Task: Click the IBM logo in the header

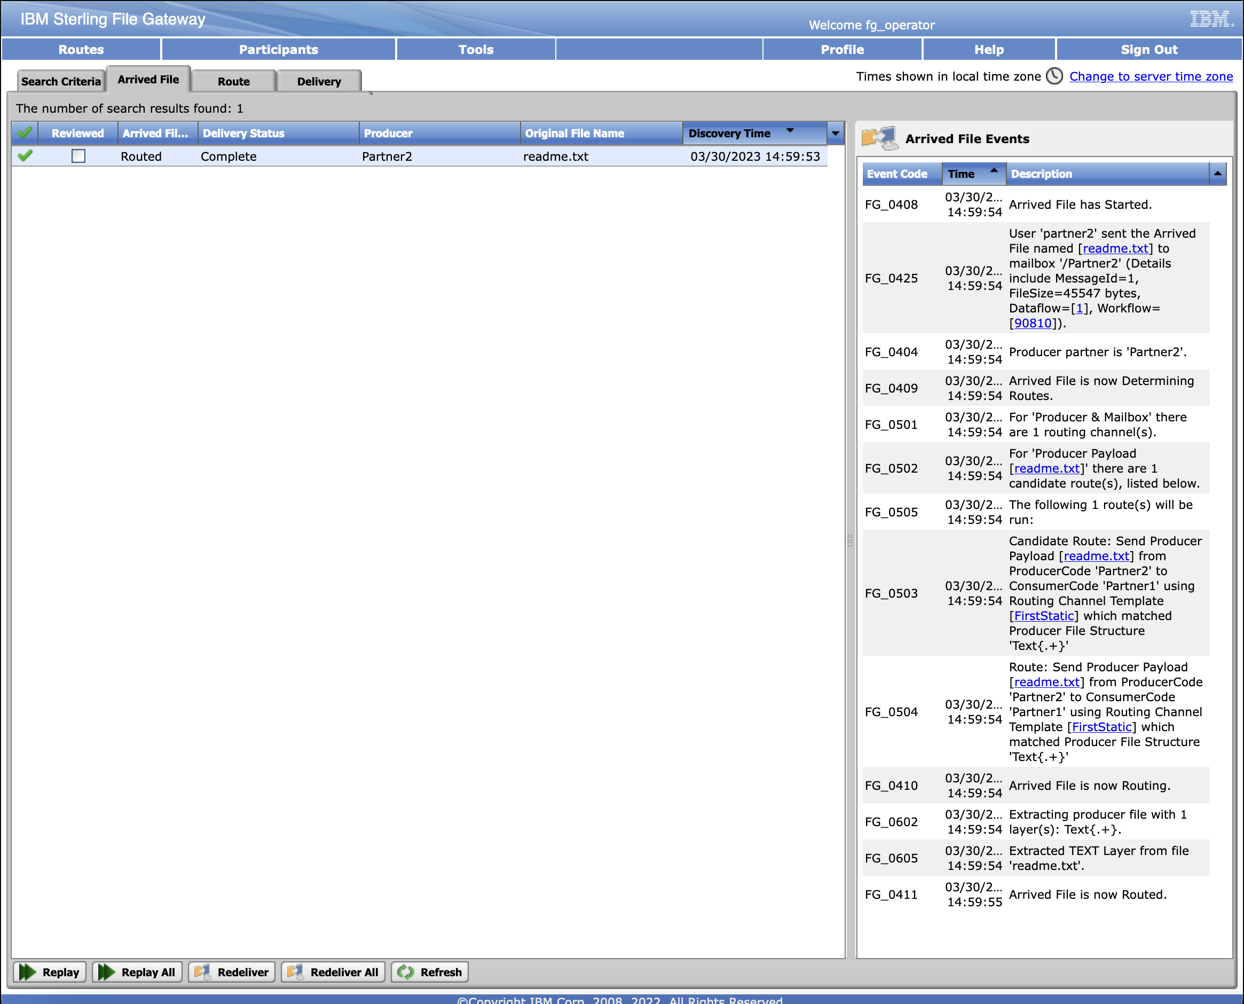Action: [x=1211, y=19]
